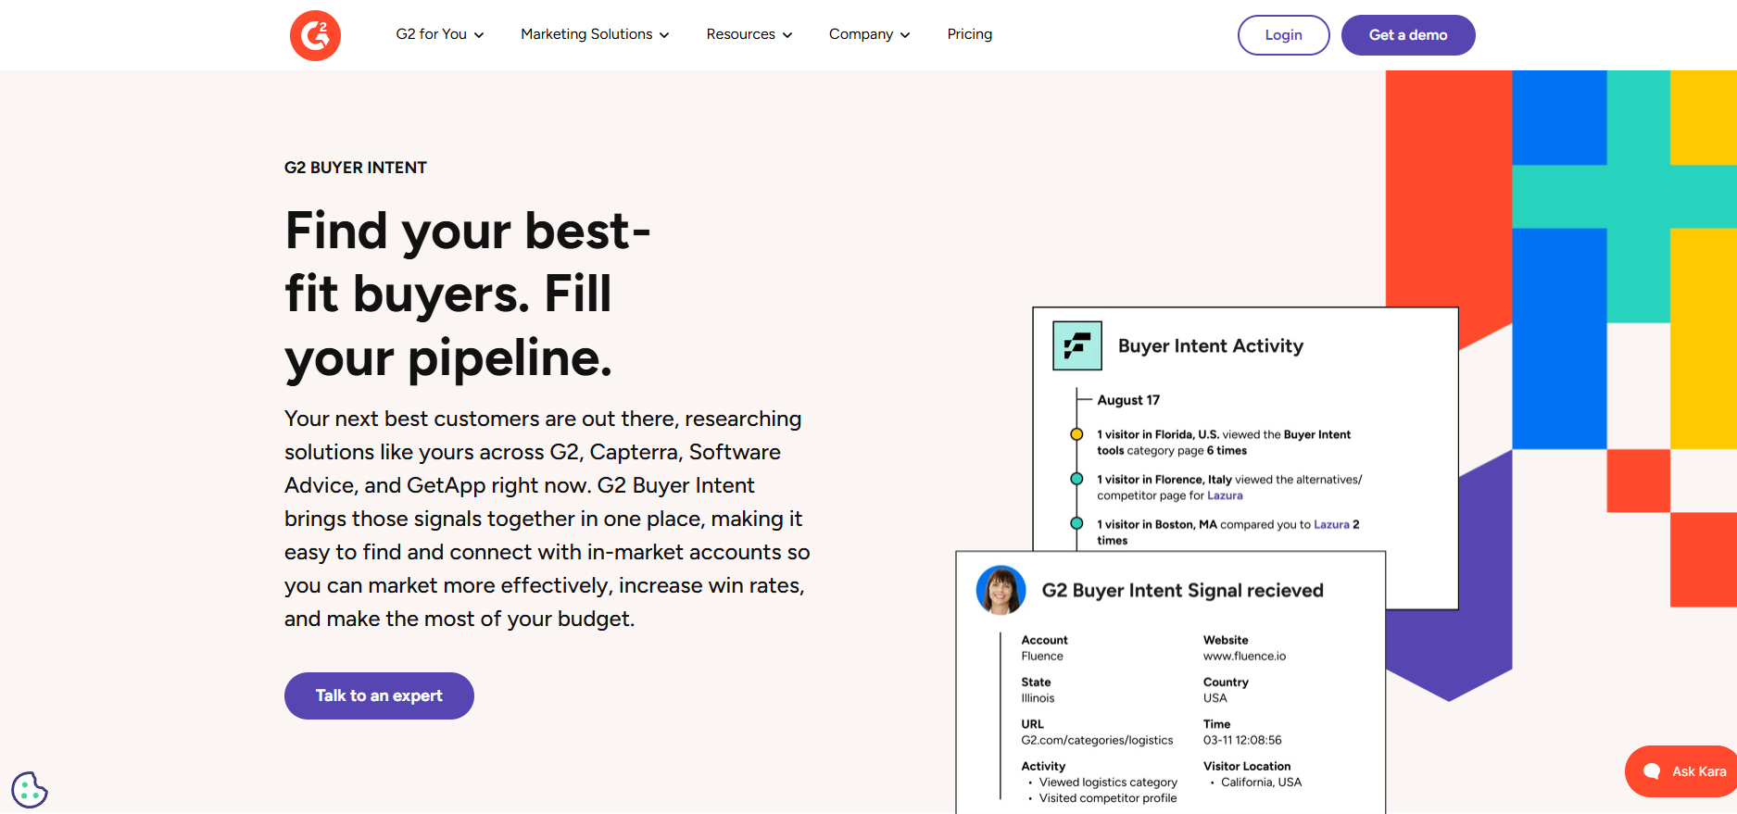Select the yellow Florida visitor timeline marker
This screenshot has width=1737, height=814.
point(1076,434)
